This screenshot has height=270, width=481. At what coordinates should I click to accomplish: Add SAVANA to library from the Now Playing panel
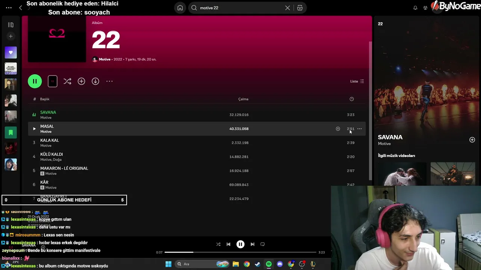pos(472,140)
